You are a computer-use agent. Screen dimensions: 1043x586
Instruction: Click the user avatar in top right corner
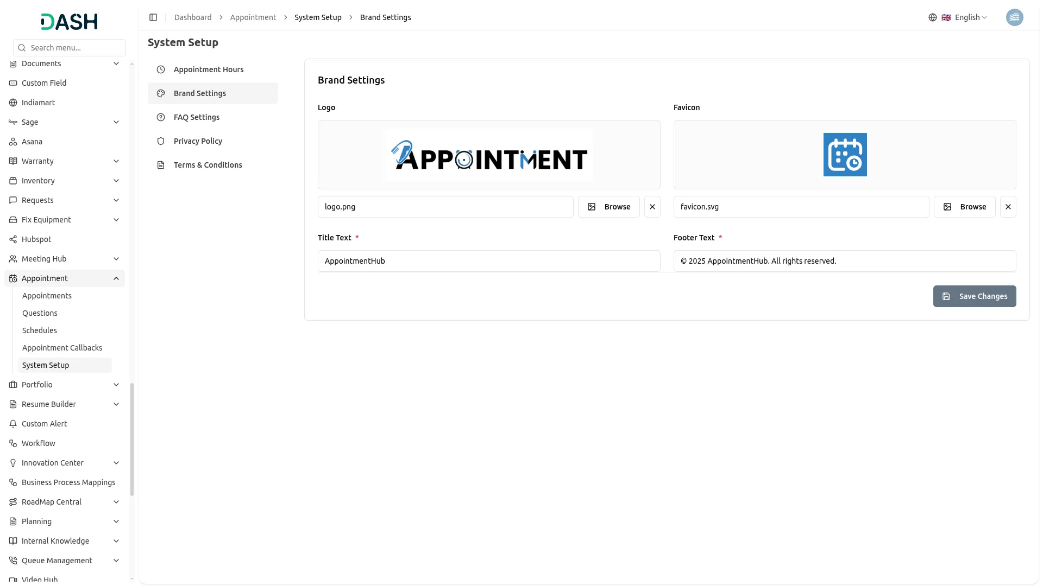[1015, 17]
